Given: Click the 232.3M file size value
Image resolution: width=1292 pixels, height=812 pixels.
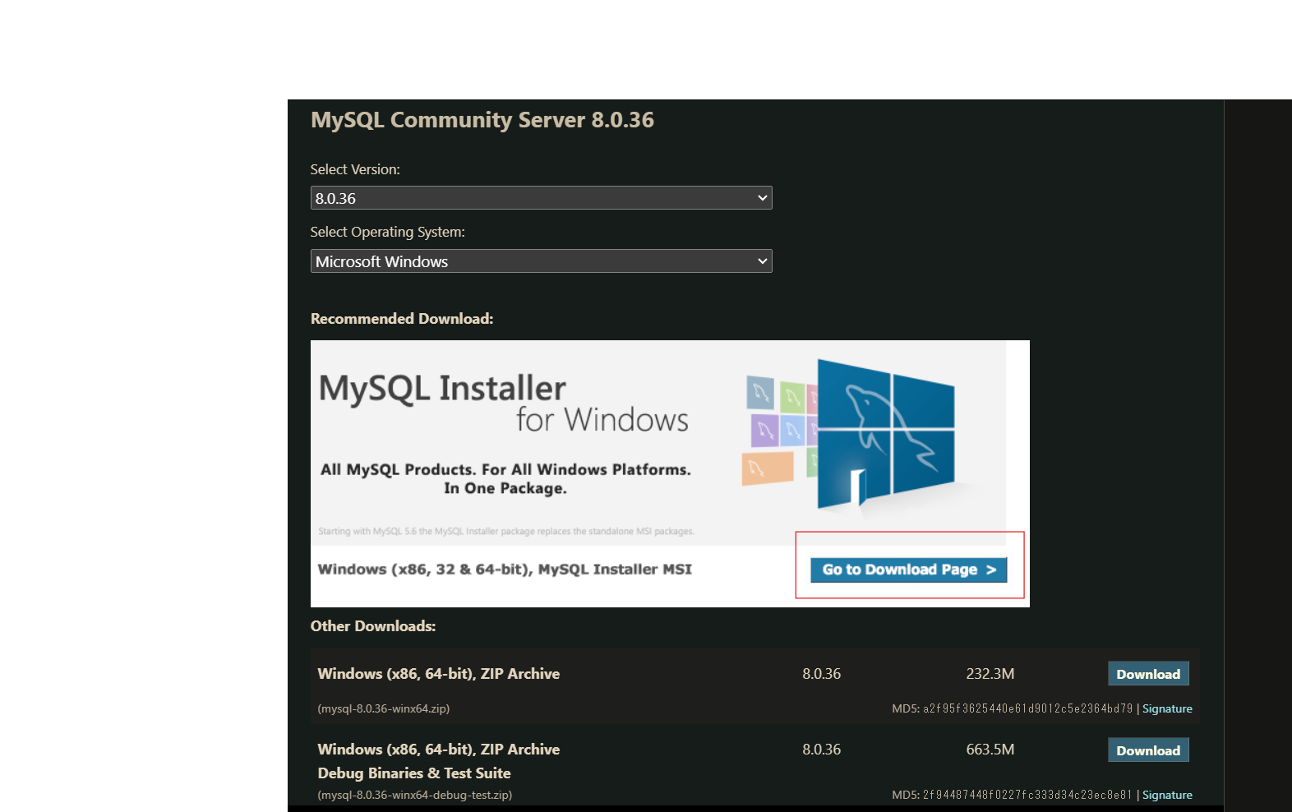Looking at the screenshot, I should coord(990,674).
